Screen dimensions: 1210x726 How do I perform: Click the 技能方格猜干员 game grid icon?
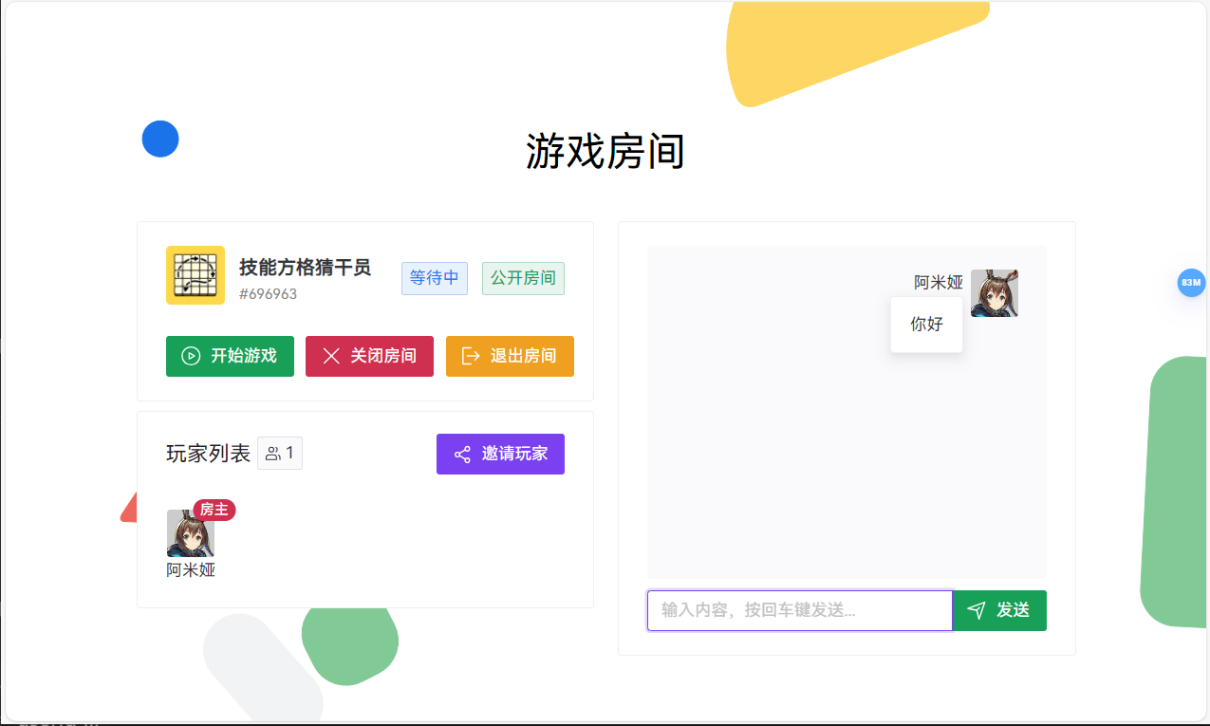195,275
